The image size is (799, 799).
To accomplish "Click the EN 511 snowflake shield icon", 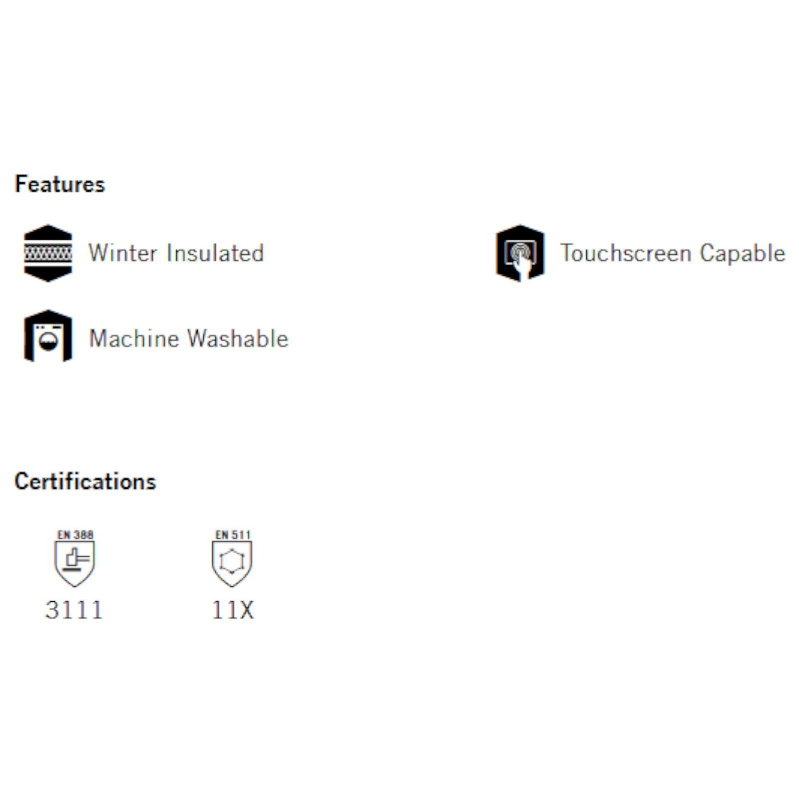I will pos(232,564).
